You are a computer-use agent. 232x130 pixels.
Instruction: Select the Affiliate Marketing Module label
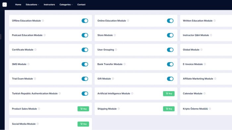tap(198, 79)
